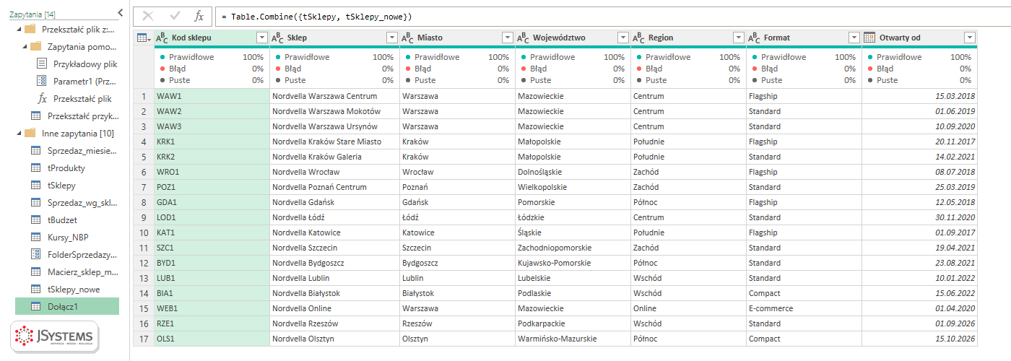Select the Kod sklepu column header
The image size is (1011, 361).
(x=212, y=38)
